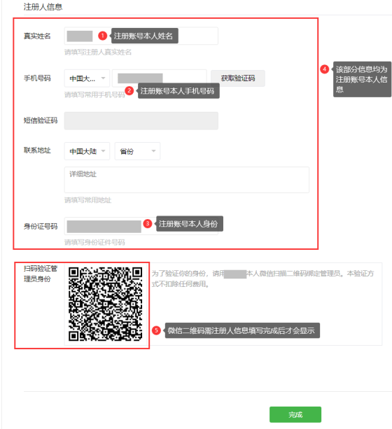Expand the 省份 province dropdown
Screen dimensions: 392x429
click(137, 151)
